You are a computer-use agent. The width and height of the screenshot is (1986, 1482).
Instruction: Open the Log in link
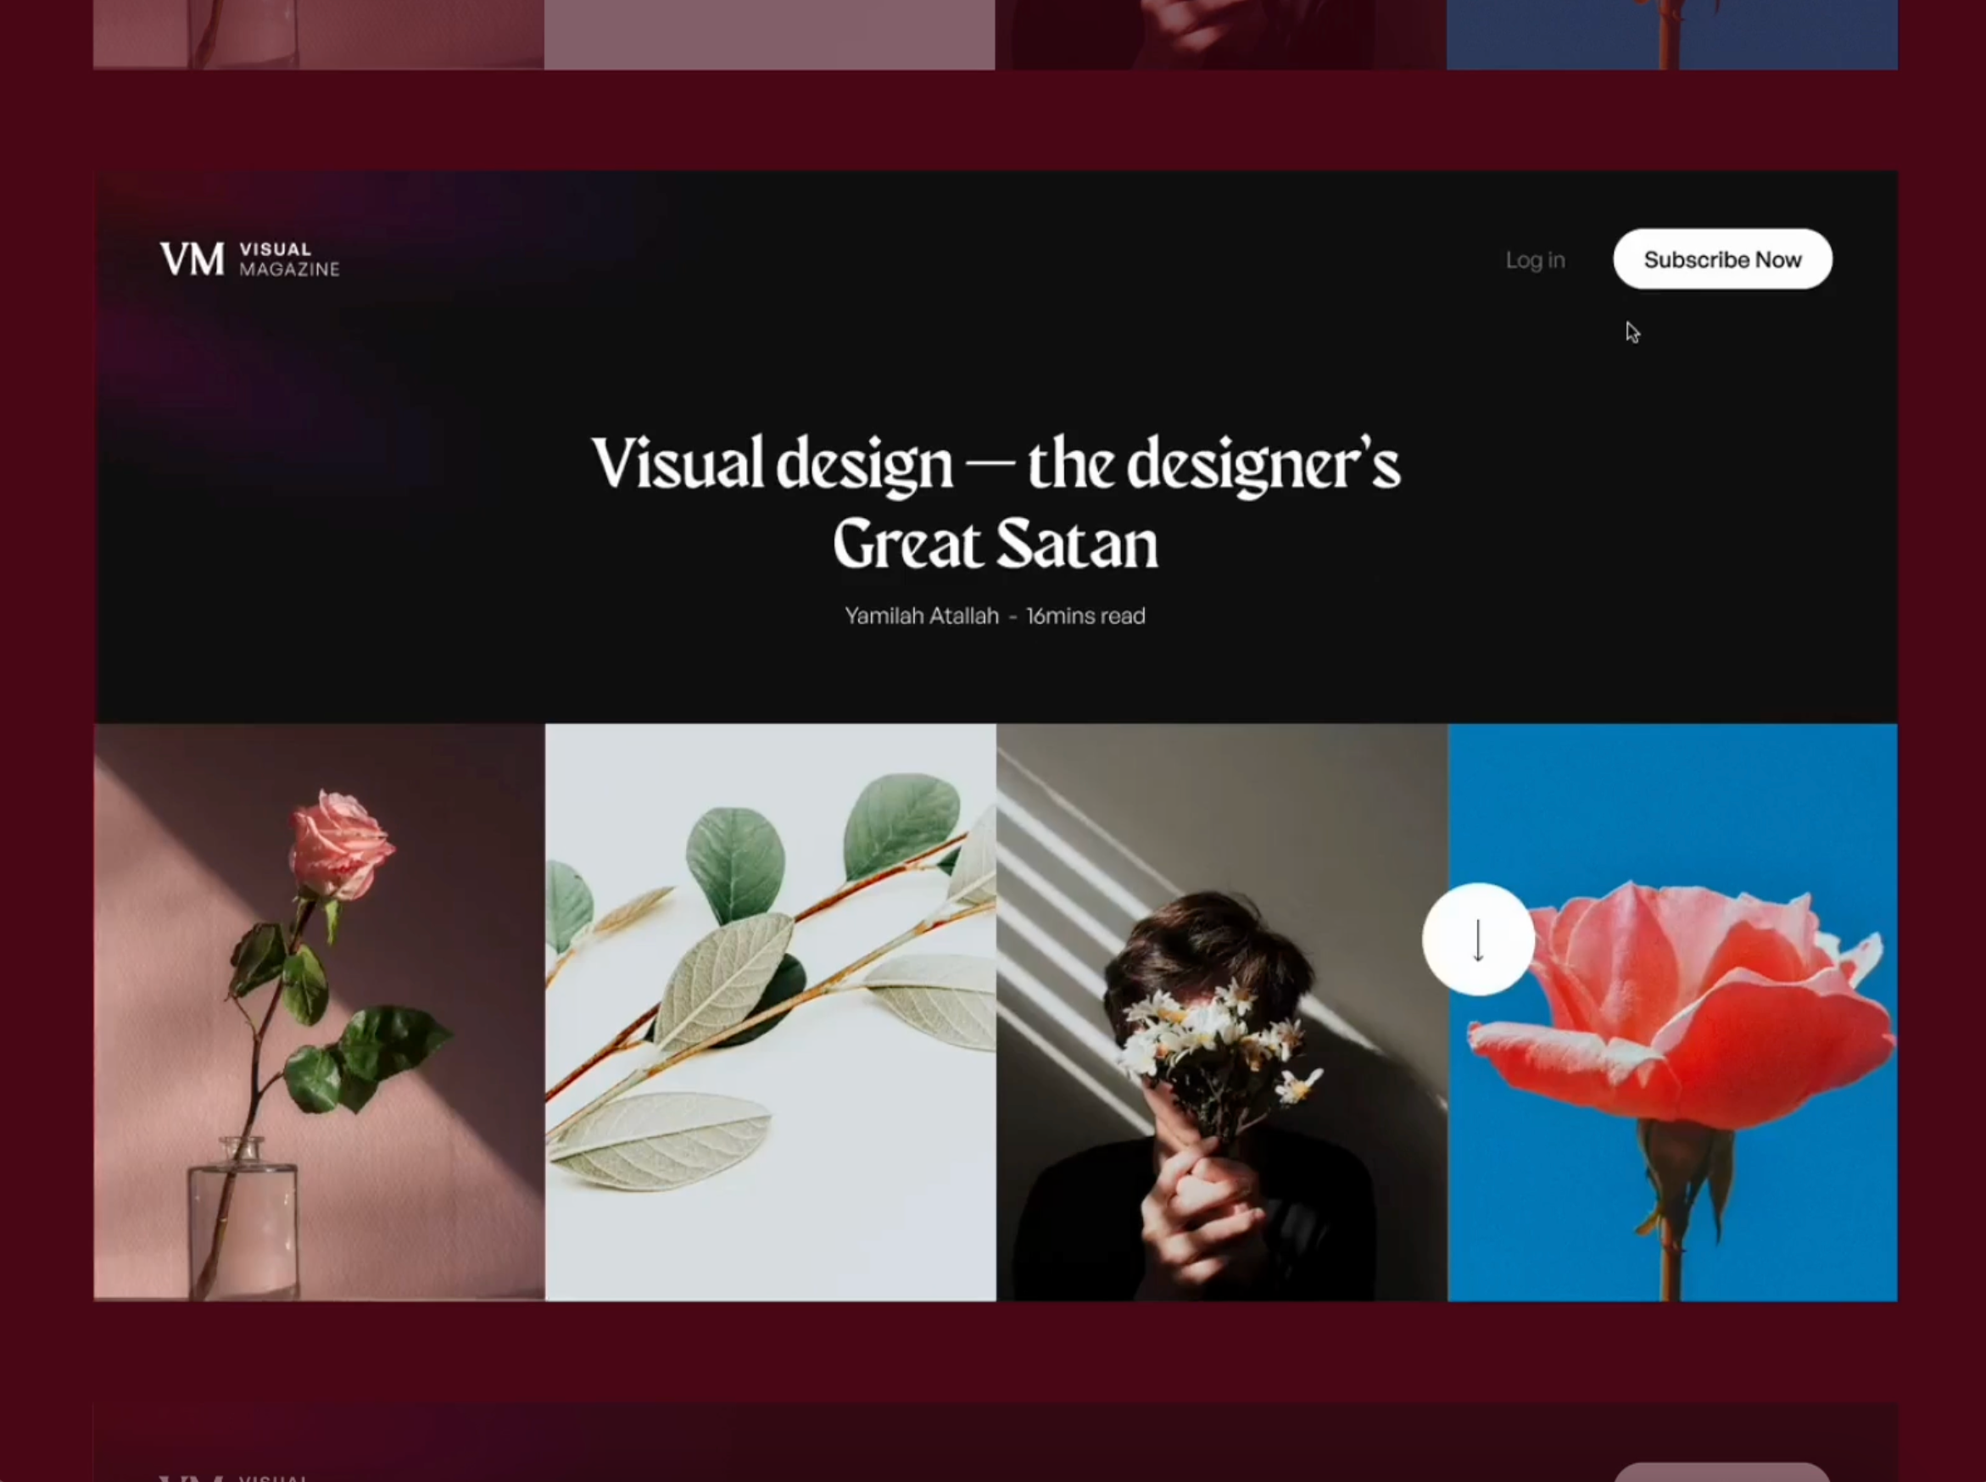[1534, 259]
